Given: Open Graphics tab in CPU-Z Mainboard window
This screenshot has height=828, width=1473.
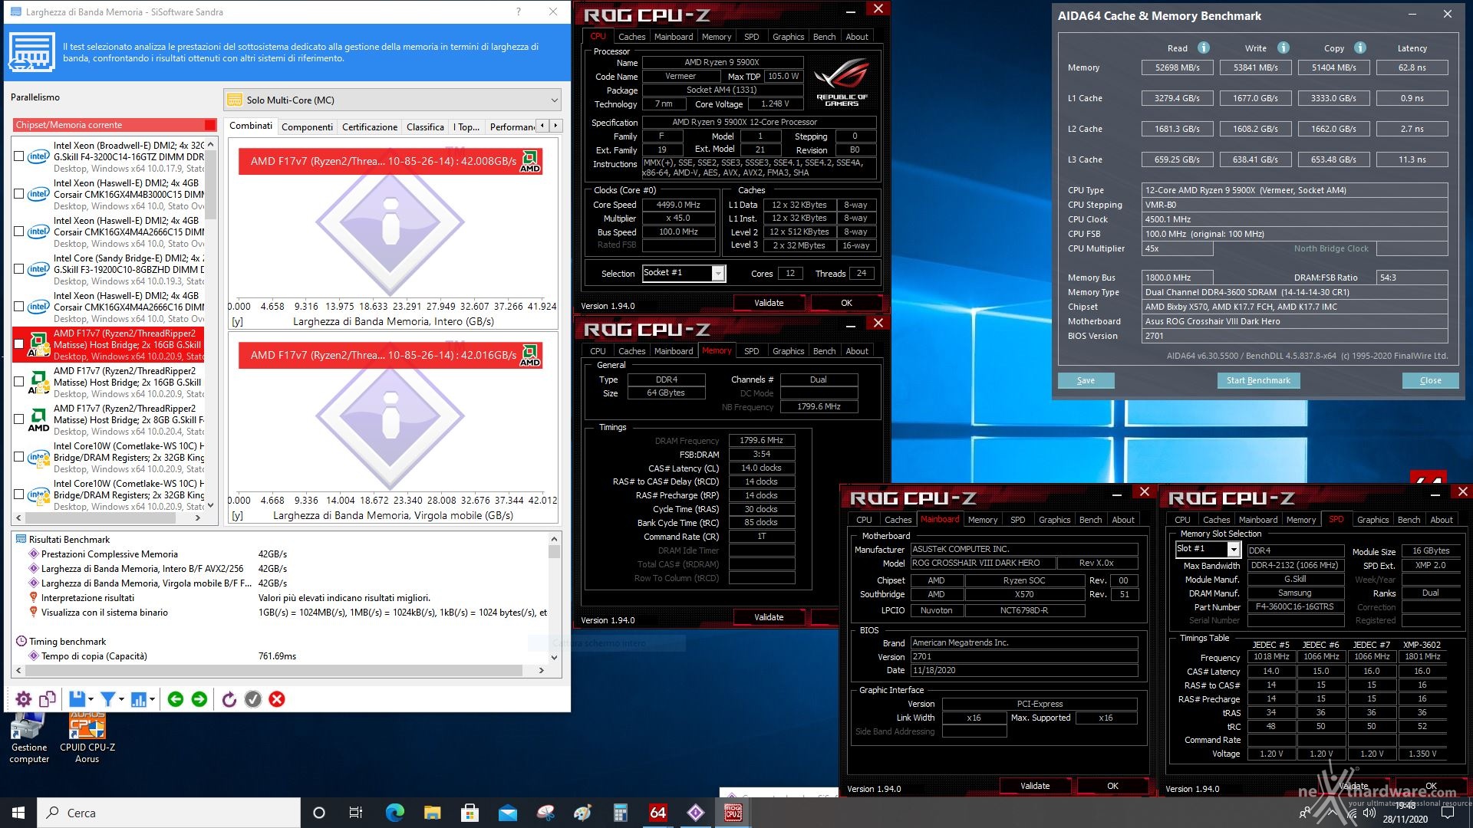Looking at the screenshot, I should pyautogui.click(x=1054, y=520).
